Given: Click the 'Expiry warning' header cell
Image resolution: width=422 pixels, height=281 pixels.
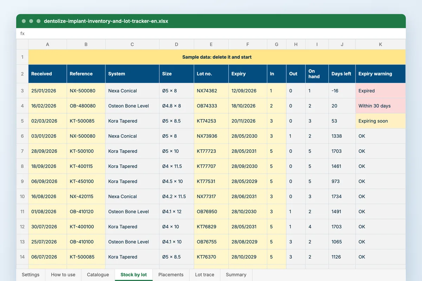Looking at the screenshot, I should (381, 74).
